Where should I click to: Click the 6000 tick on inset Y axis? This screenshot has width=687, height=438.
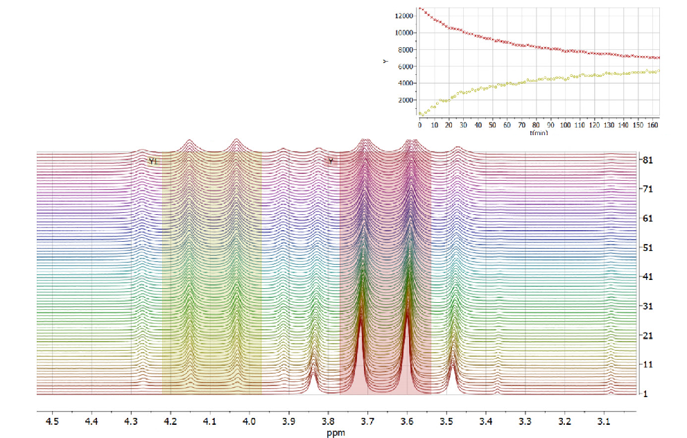click(406, 67)
